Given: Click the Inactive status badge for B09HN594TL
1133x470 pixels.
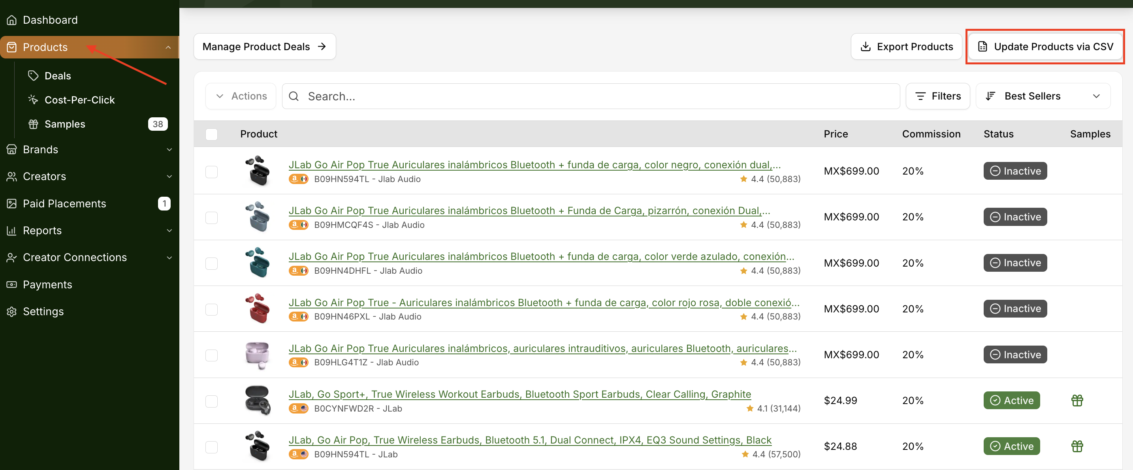Looking at the screenshot, I should pos(1015,171).
